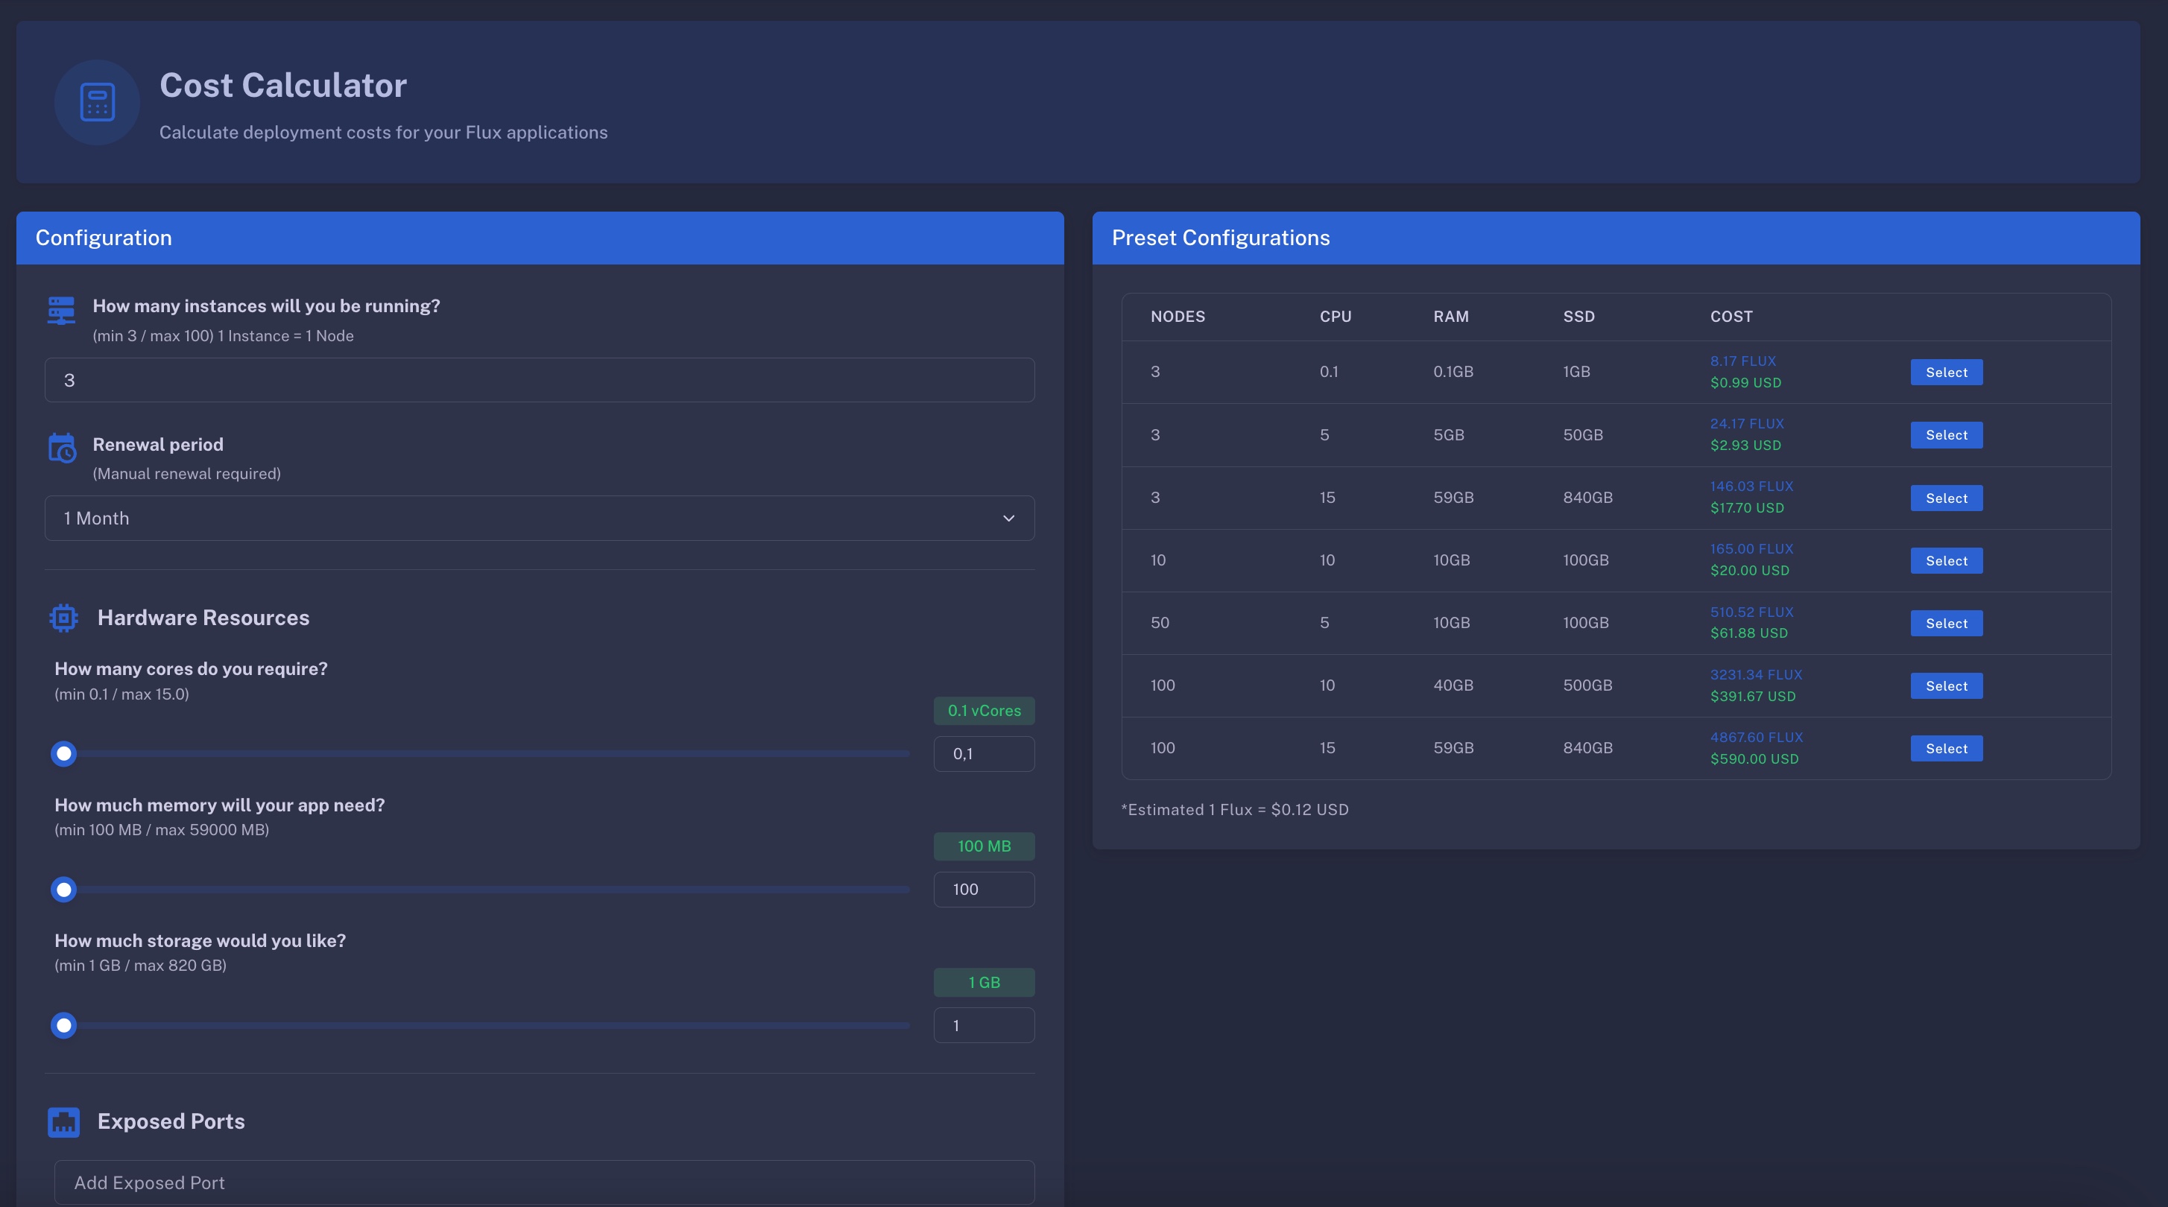The height and width of the screenshot is (1207, 2168).
Task: Click the storage GB value input
Action: pos(983,1025)
